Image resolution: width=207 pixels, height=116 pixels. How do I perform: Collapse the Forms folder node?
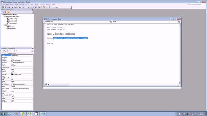4,25
